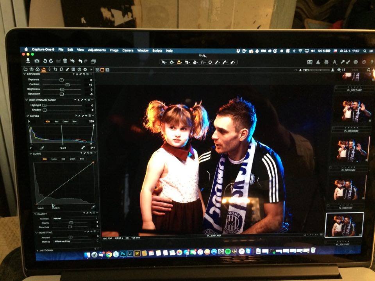Click the Import Images download icon
The image size is (375, 281).
(x=28, y=61)
